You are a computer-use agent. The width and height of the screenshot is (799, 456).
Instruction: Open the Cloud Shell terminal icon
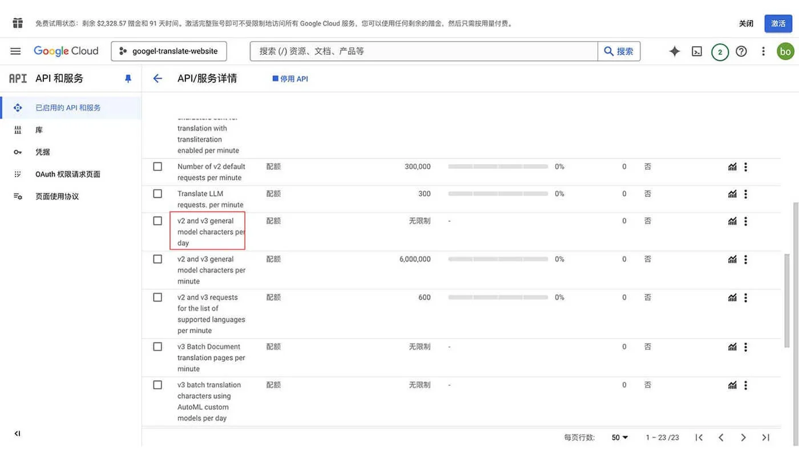click(x=697, y=51)
